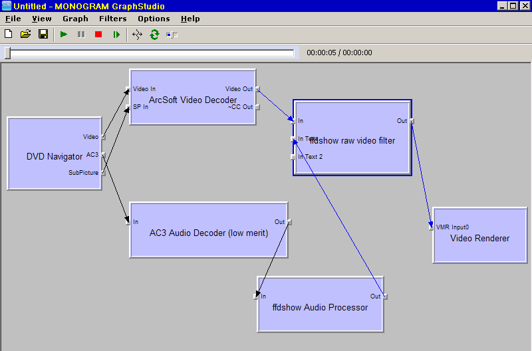Maximize the GraphStudio window
Viewport: 532px width, 351px height.
click(x=513, y=6)
